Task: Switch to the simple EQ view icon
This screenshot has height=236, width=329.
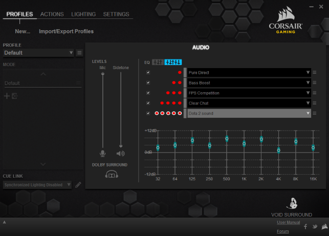Action: [158, 62]
